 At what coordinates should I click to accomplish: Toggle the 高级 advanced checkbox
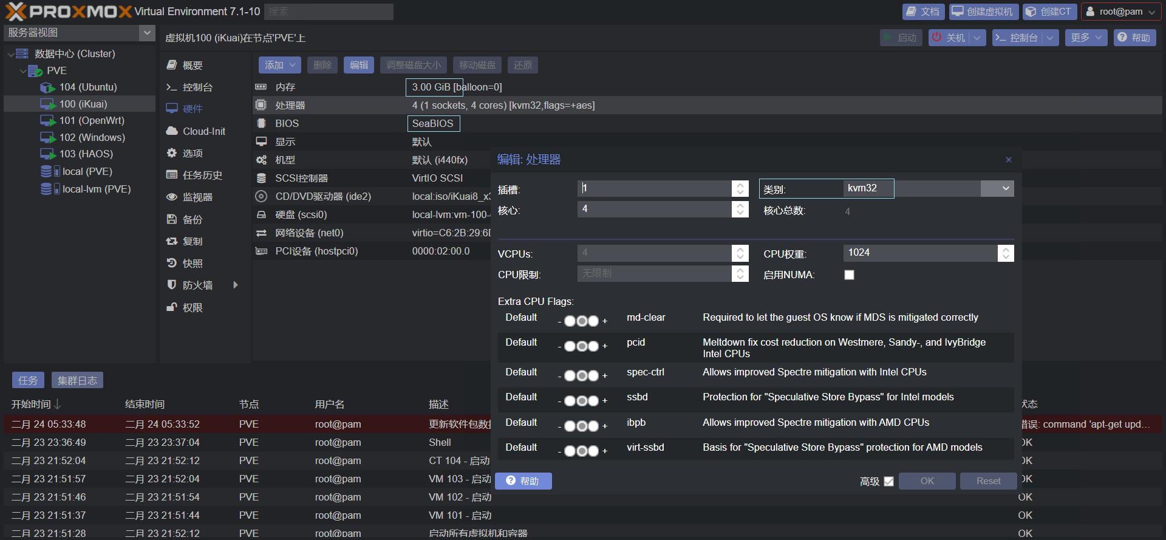[888, 482]
